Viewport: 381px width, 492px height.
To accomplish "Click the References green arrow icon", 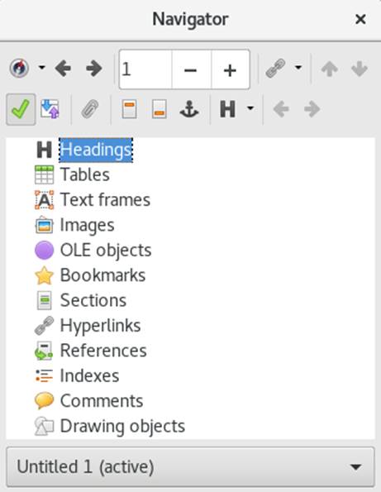I will (x=44, y=351).
